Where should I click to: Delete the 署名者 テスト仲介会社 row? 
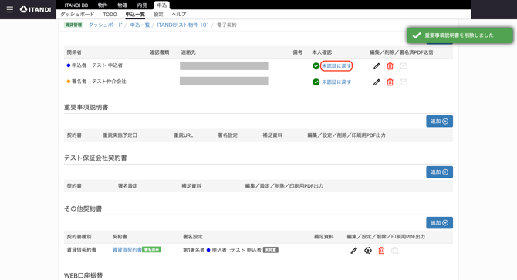tap(390, 82)
